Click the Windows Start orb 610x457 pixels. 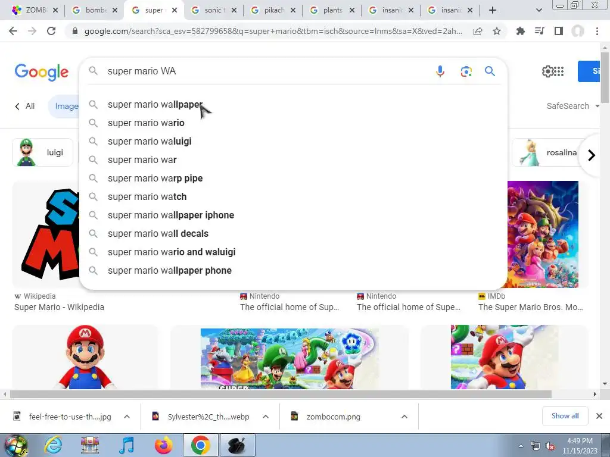[15, 445]
